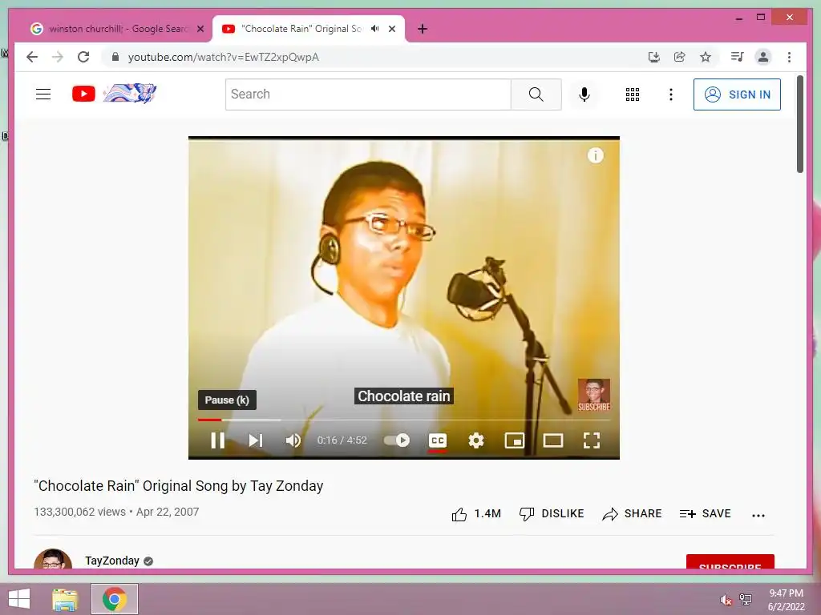
Task: Click the SIGN IN button
Action: (738, 94)
